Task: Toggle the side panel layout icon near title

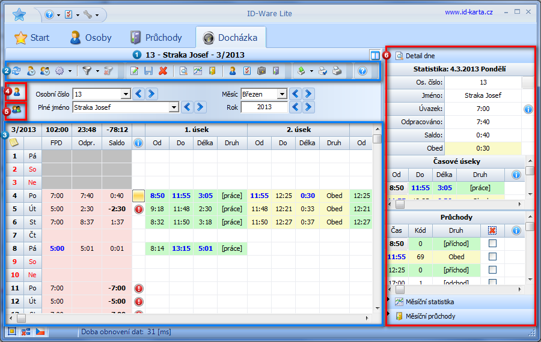Action: (374, 55)
